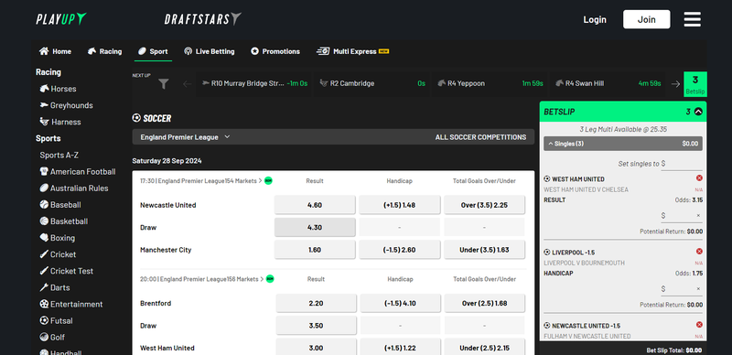Open the hamburger menu icon
Viewport: 732px width, 355px height.
693,19
